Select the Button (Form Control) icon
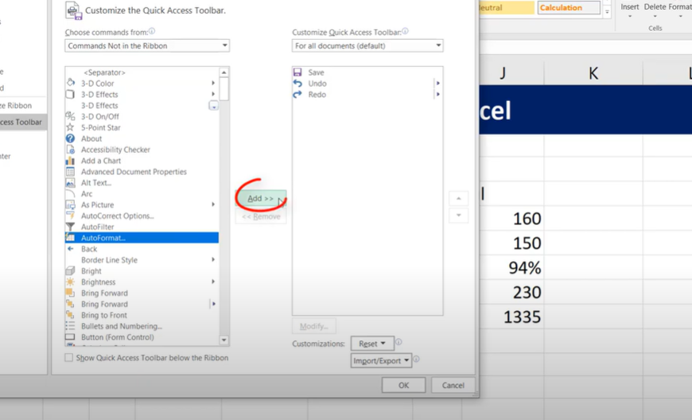Screen dimensions: 692x420 coord(70,336)
